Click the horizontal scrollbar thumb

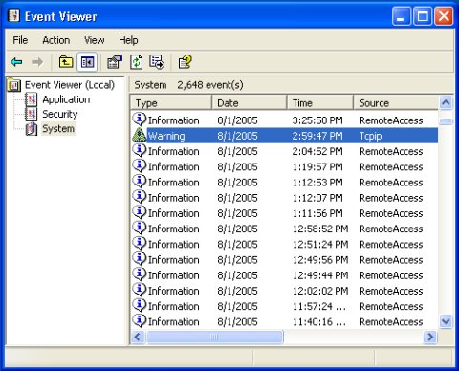click(x=214, y=337)
